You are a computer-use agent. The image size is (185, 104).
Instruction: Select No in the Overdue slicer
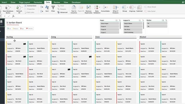pyautogui.click(x=157, y=23)
